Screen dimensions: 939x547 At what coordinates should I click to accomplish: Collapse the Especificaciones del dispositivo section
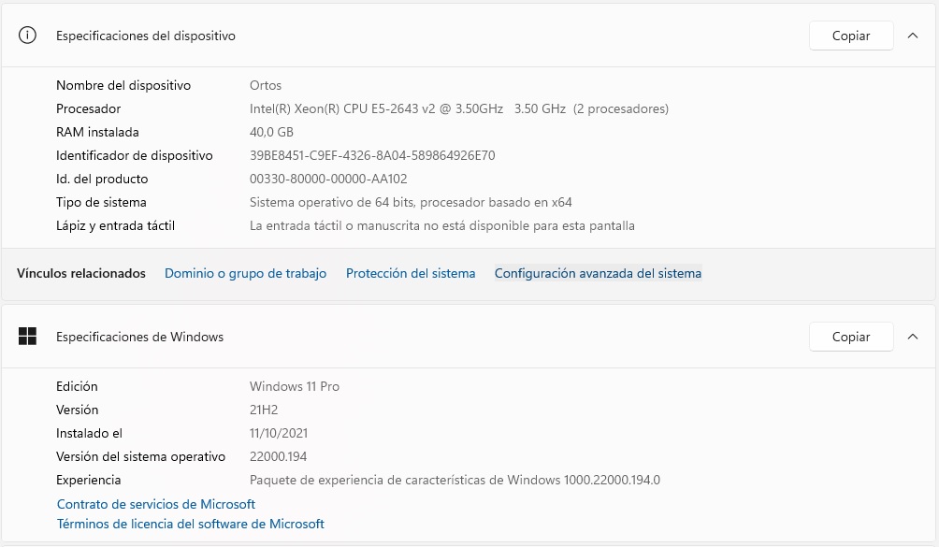(913, 36)
